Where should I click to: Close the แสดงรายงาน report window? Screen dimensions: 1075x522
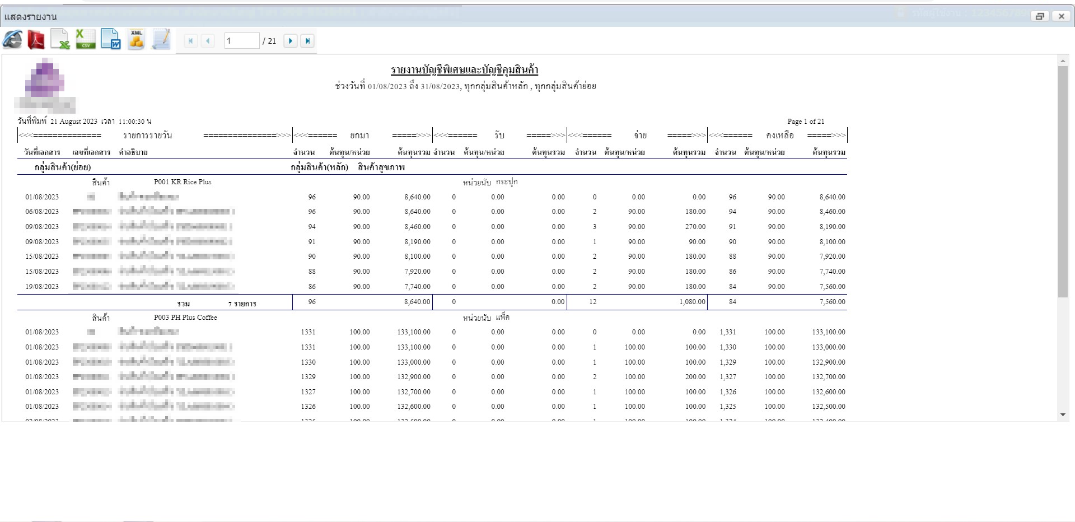[x=1061, y=16]
